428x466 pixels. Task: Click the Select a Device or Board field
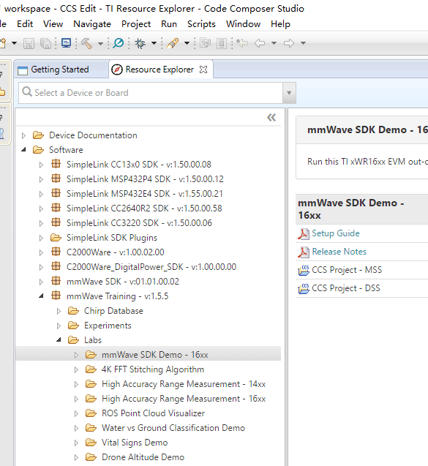pos(151,93)
